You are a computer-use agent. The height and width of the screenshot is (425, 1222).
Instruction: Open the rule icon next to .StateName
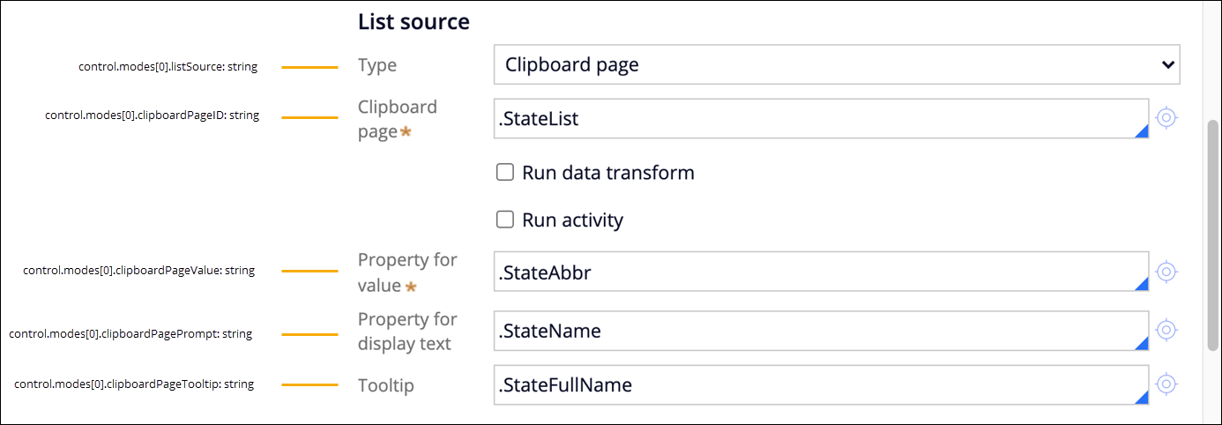click(x=1166, y=331)
